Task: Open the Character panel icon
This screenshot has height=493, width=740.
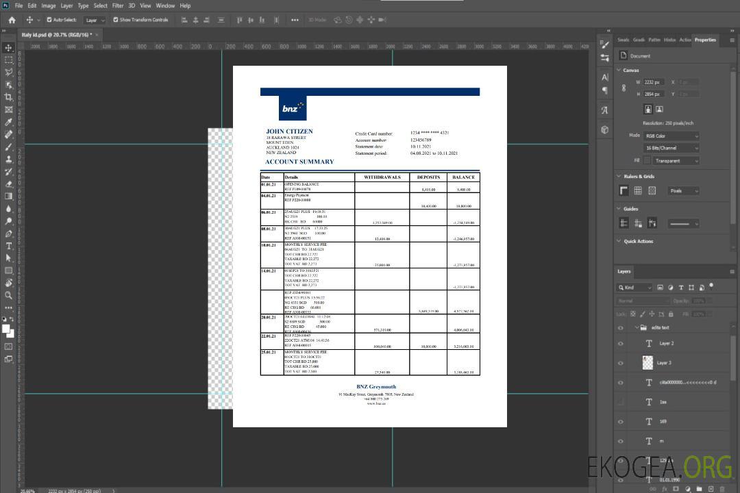Action: tap(605, 77)
